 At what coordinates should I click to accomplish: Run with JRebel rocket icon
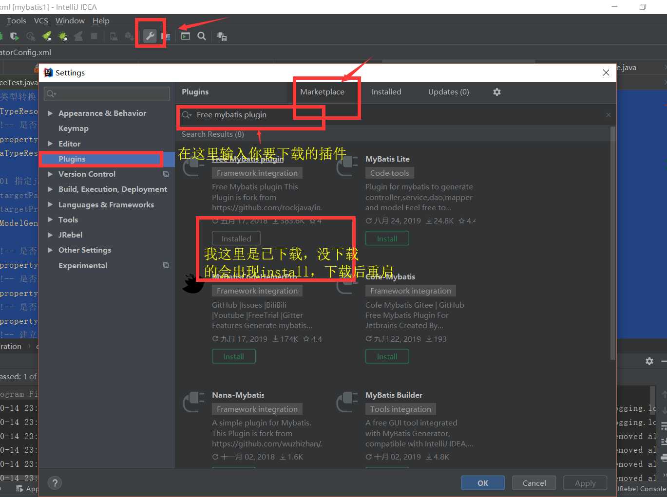(x=47, y=36)
